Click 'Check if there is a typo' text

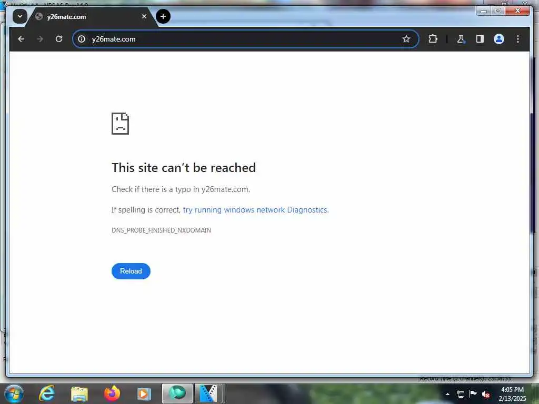(181, 189)
